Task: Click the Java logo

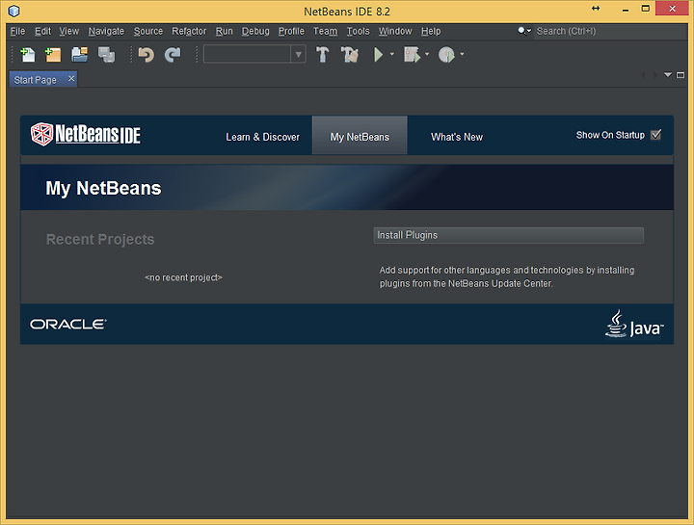Action: (x=634, y=324)
